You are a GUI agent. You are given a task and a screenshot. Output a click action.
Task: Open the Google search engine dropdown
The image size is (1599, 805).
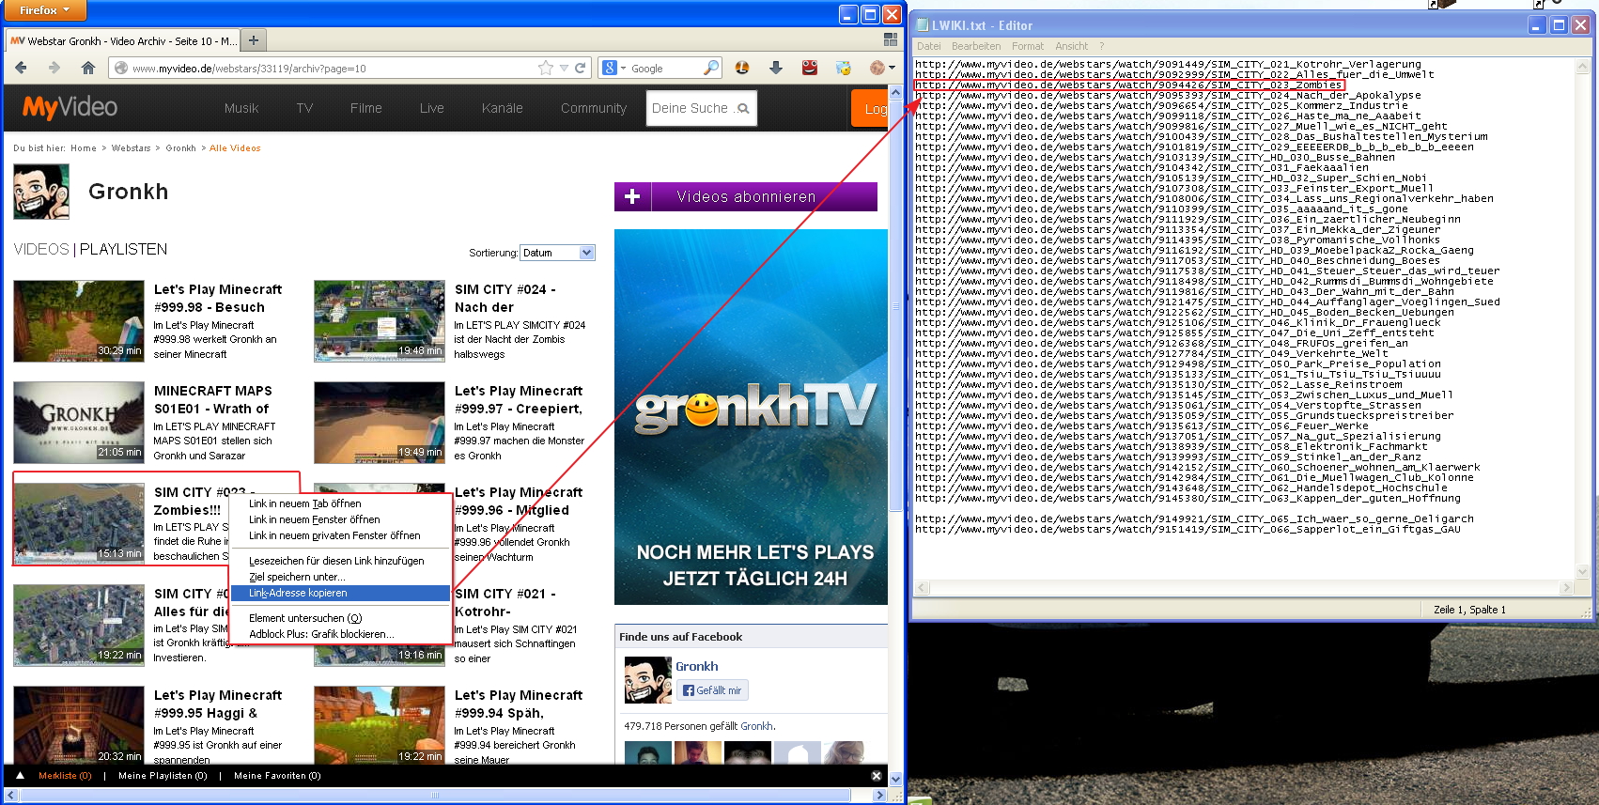(x=613, y=68)
